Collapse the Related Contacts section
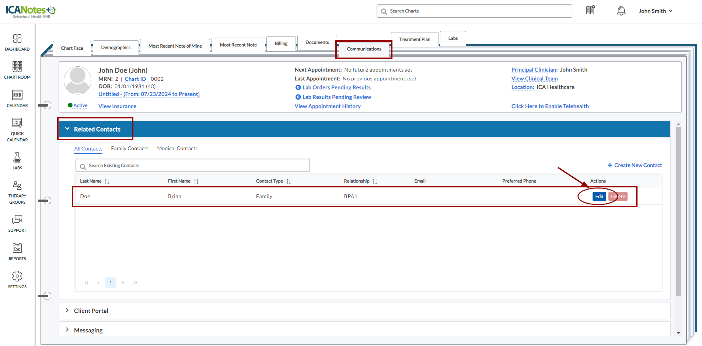The width and height of the screenshot is (702, 346). 67,129
